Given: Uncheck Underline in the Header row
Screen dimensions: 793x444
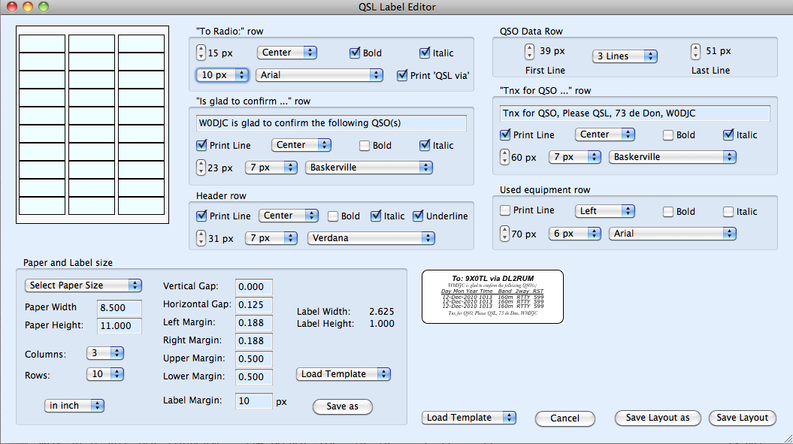Looking at the screenshot, I should click(419, 216).
